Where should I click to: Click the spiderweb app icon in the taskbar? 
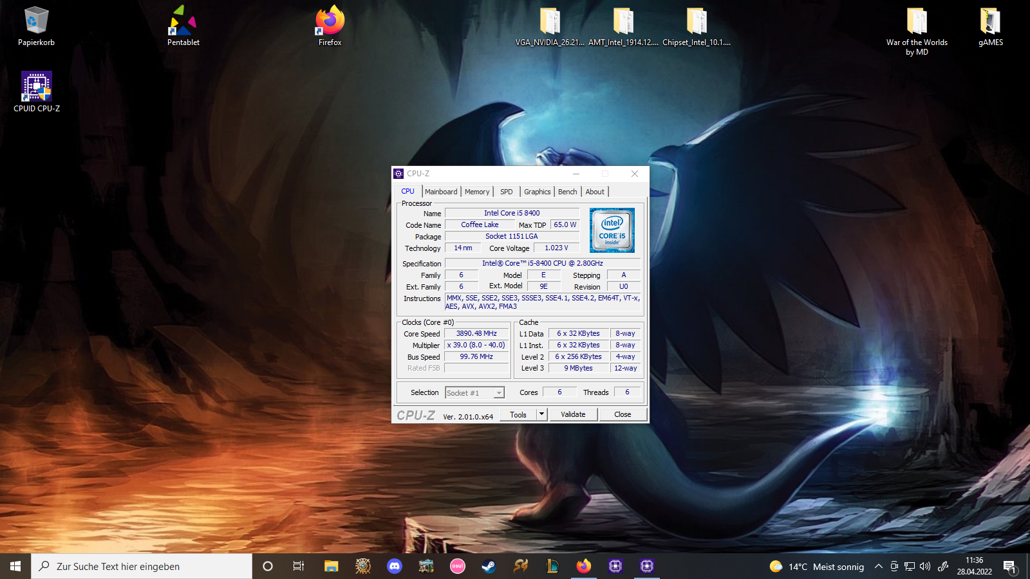pyautogui.click(x=363, y=566)
